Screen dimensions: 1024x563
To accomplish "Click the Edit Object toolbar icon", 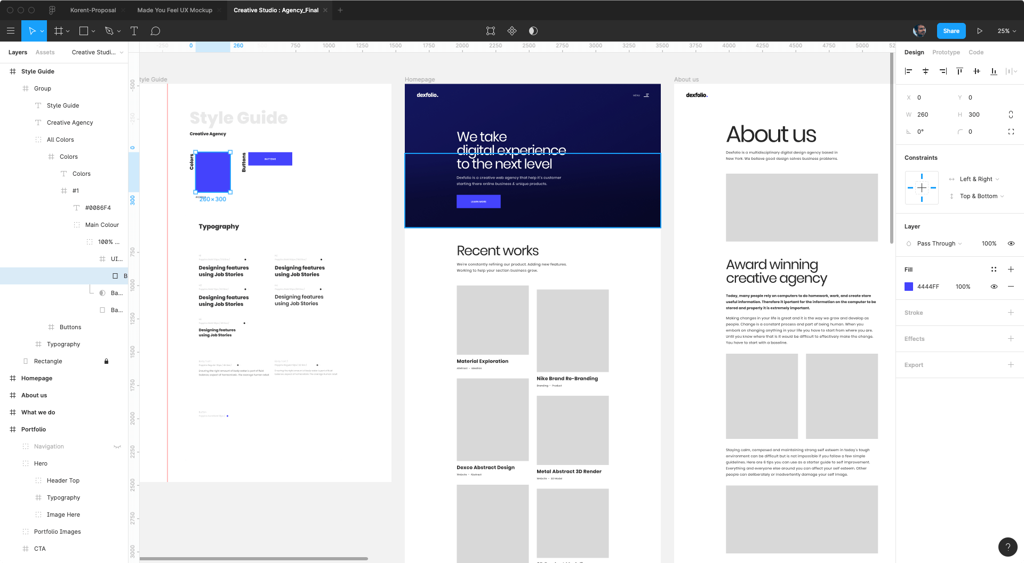I will point(491,31).
